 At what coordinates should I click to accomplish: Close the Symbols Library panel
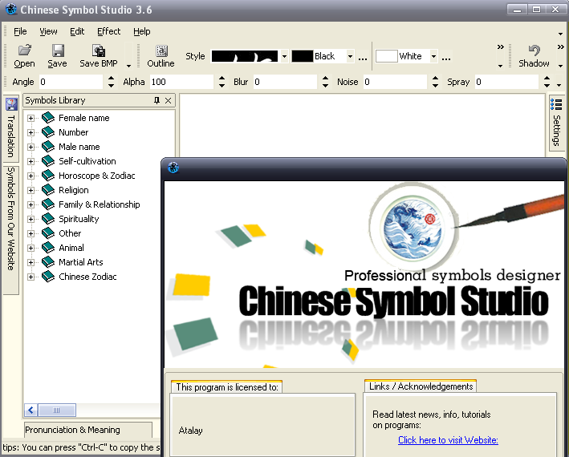coord(168,100)
